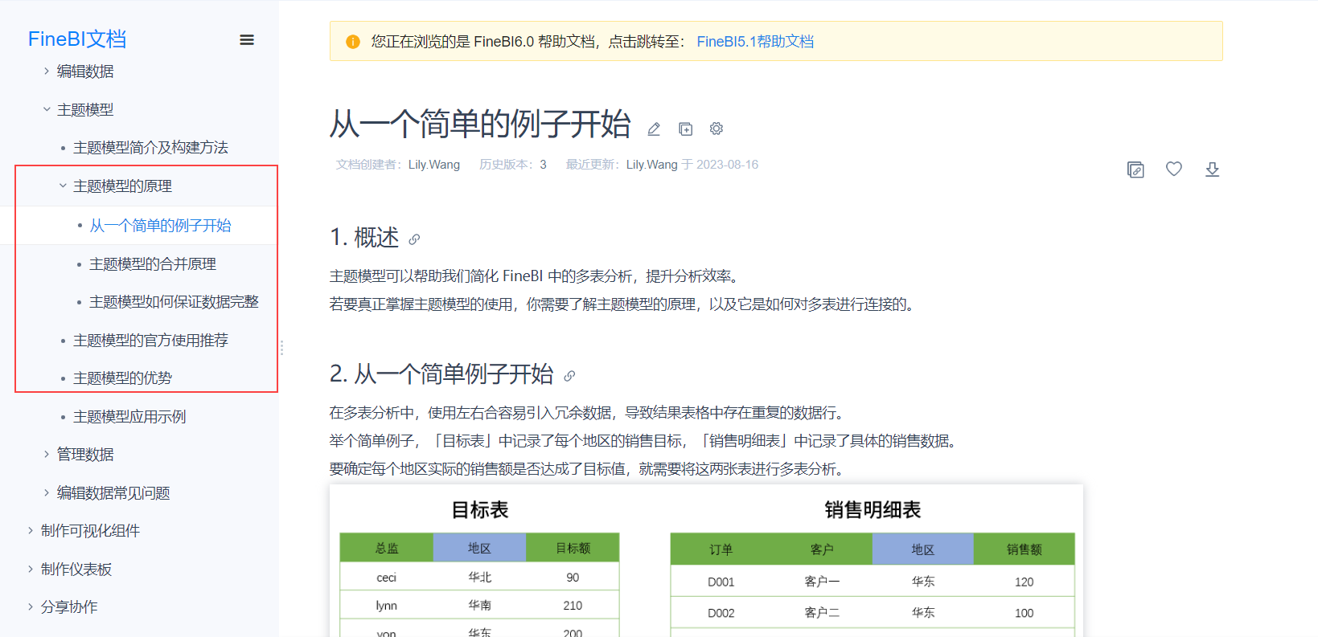Click the sales amount 100 cell
This screenshot has width=1318, height=637.
(1024, 613)
